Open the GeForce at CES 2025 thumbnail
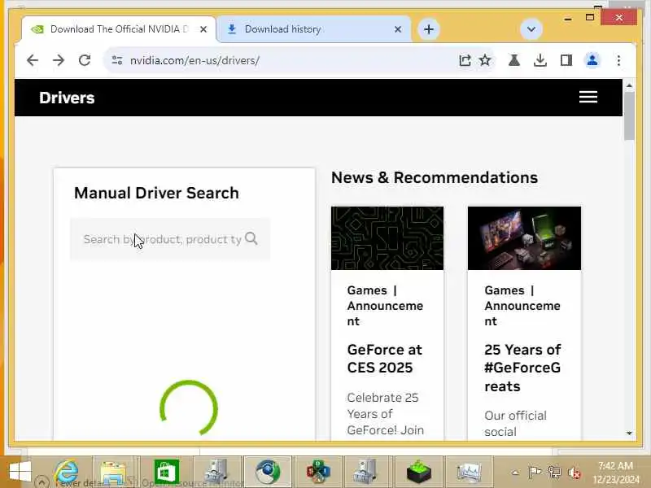Viewport: 651px width, 488px height. pyautogui.click(x=387, y=238)
